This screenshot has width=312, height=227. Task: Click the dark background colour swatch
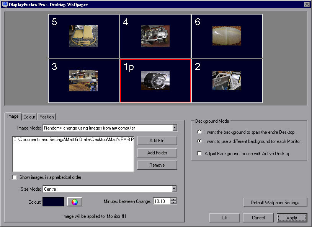[x=53, y=202]
